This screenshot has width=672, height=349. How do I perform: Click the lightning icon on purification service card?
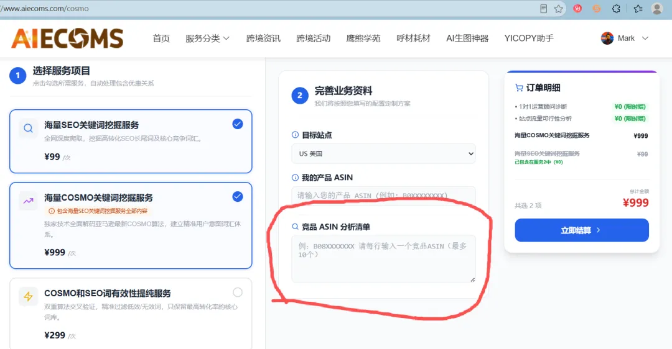click(x=28, y=296)
